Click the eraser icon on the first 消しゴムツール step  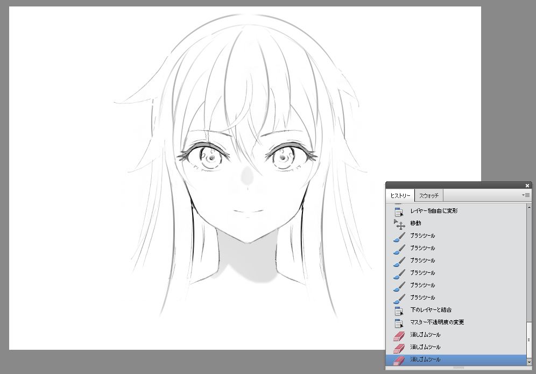[399, 334]
